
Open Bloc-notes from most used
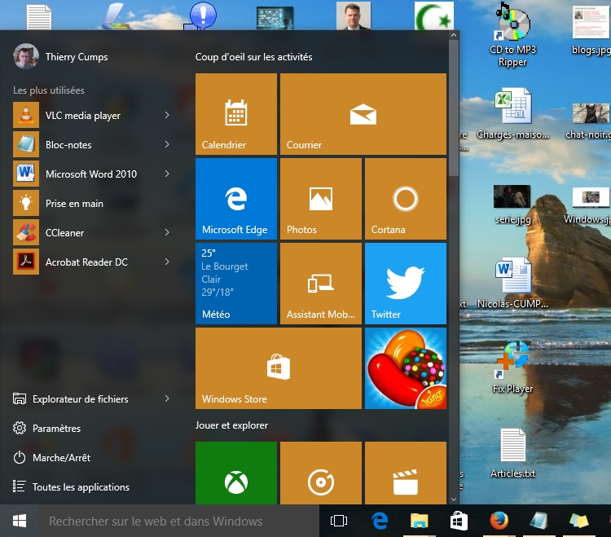(x=68, y=144)
